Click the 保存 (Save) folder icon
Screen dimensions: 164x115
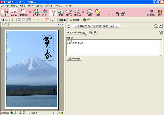click(98, 12)
